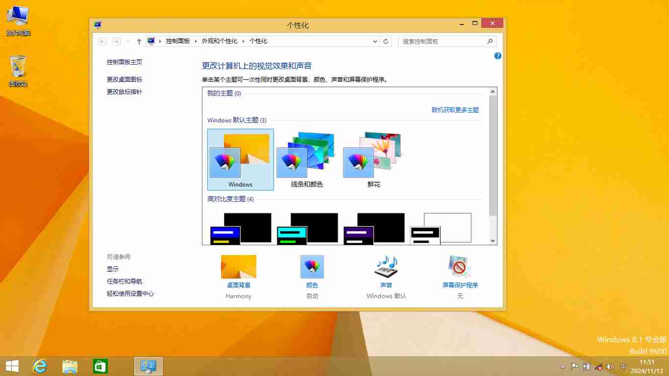Screen dimensions: 669x376
Task: Click the blue help question mark icon
Action: coord(497,56)
